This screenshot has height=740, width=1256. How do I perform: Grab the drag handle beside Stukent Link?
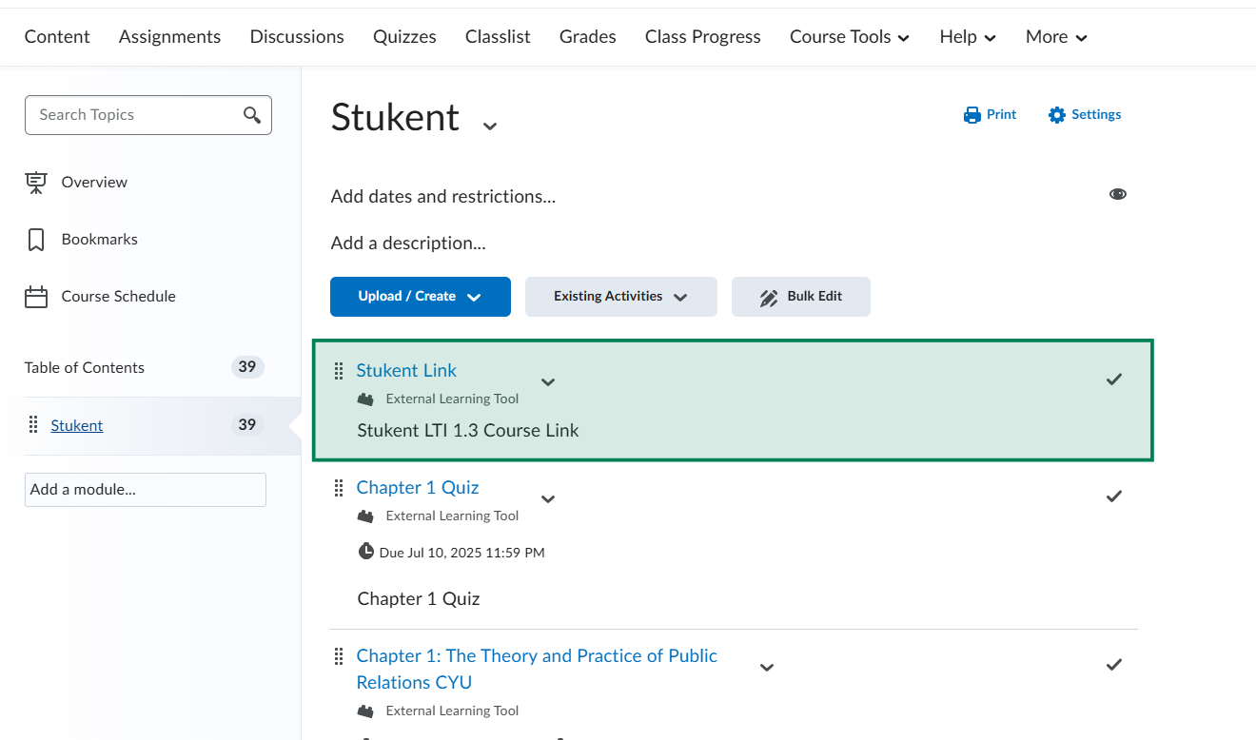[x=338, y=371]
